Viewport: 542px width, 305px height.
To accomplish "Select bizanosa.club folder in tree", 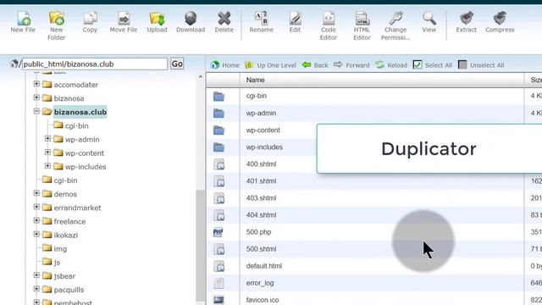I will pos(80,112).
